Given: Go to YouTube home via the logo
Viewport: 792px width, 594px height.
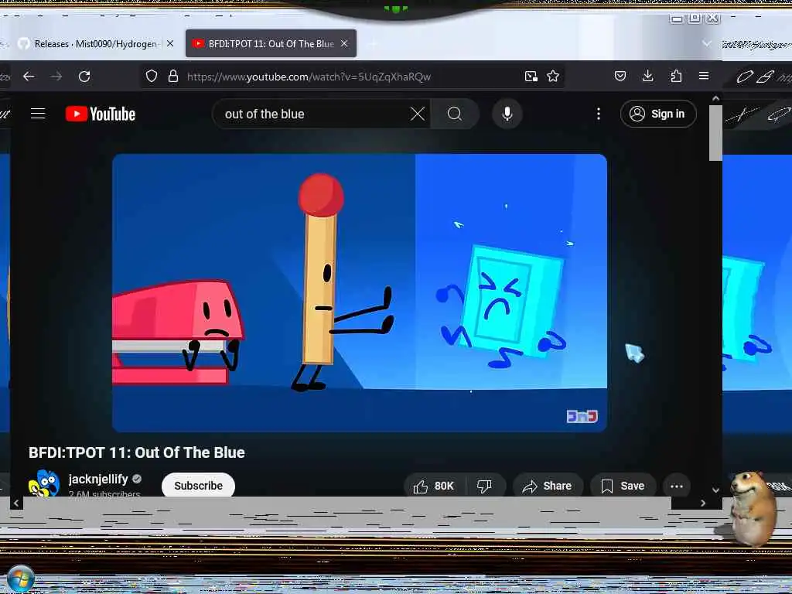Looking at the screenshot, I should [x=101, y=114].
